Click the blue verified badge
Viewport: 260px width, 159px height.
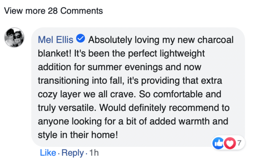click(x=81, y=39)
